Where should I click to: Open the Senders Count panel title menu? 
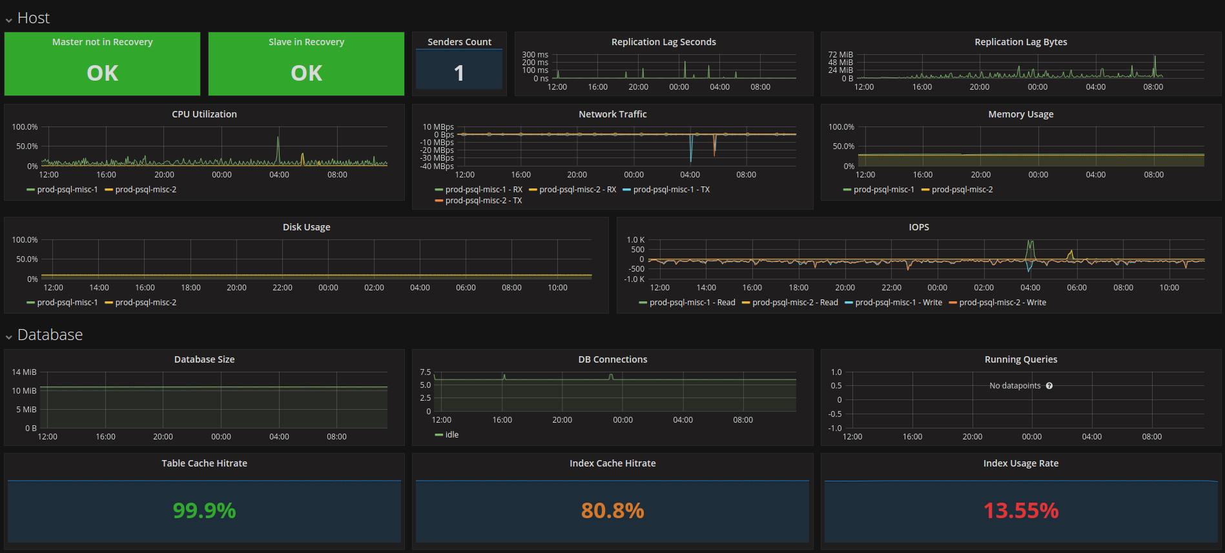pos(459,42)
